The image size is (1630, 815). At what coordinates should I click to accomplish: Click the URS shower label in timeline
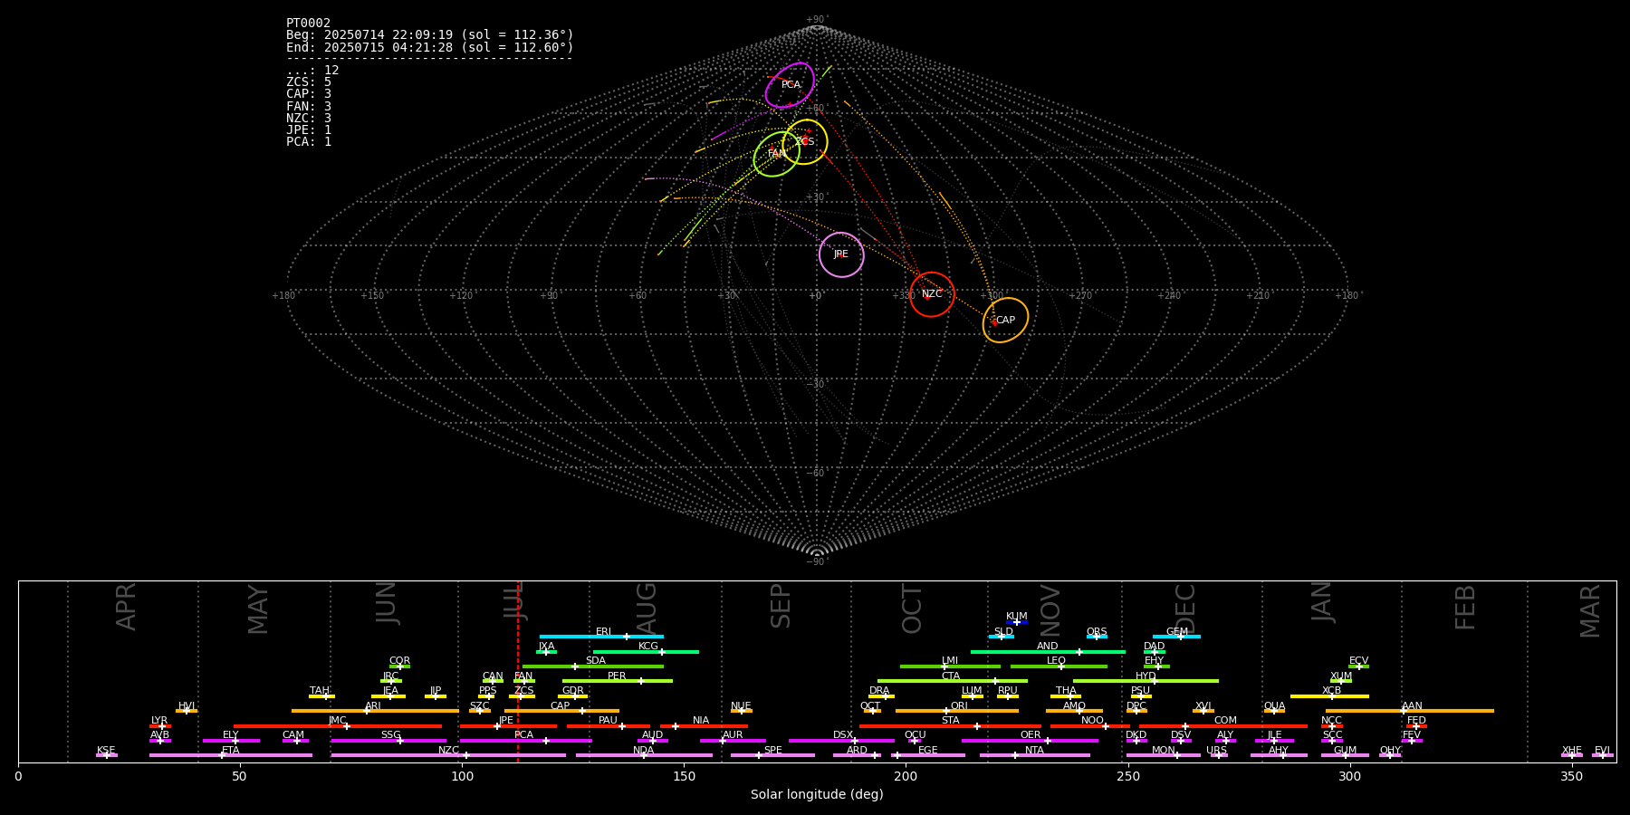pos(1216,750)
